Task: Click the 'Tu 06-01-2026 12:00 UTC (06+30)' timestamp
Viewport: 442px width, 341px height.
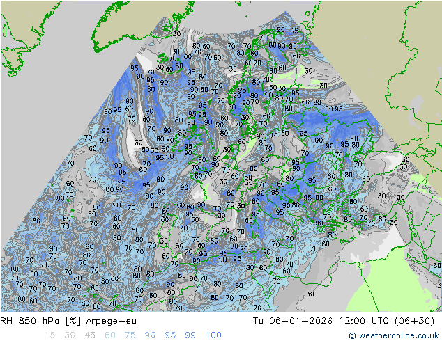Action: [344, 321]
